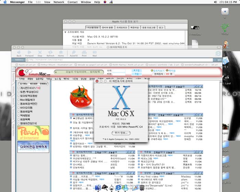
Task: Open the Favorites side tab
Action: tap(13, 76)
